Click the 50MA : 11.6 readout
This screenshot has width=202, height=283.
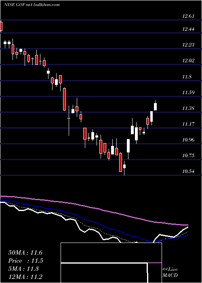25,253
